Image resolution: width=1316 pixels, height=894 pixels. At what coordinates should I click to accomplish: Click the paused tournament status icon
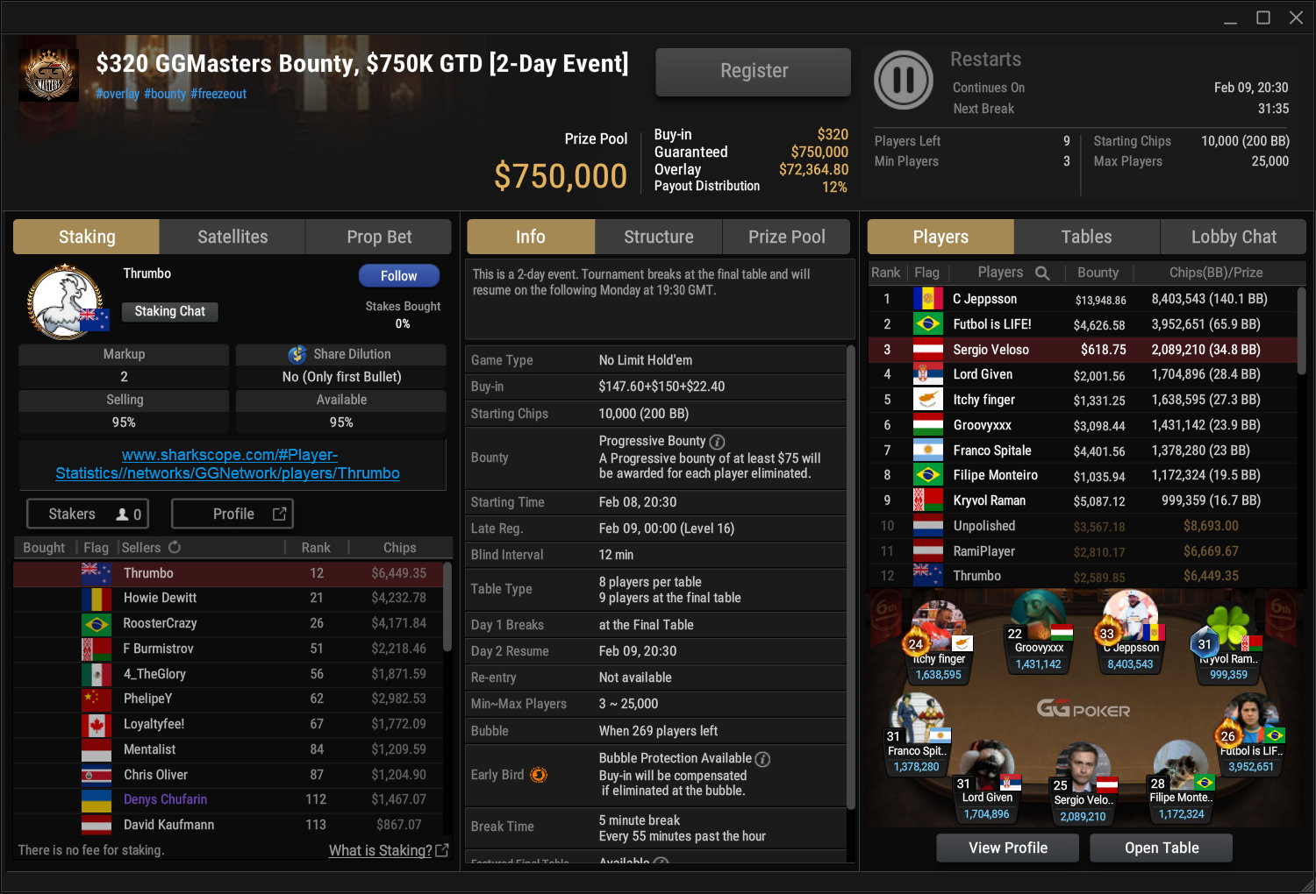(x=904, y=81)
